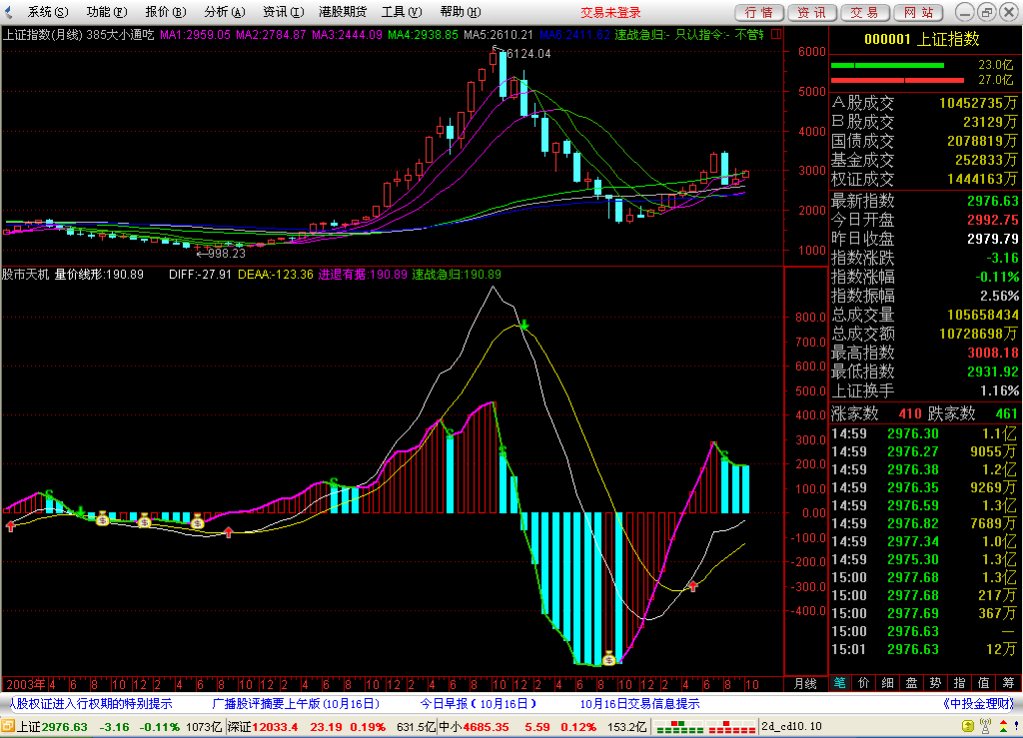Click the red and green up-down arrows icon in the status bar

pyautogui.click(x=1003, y=726)
